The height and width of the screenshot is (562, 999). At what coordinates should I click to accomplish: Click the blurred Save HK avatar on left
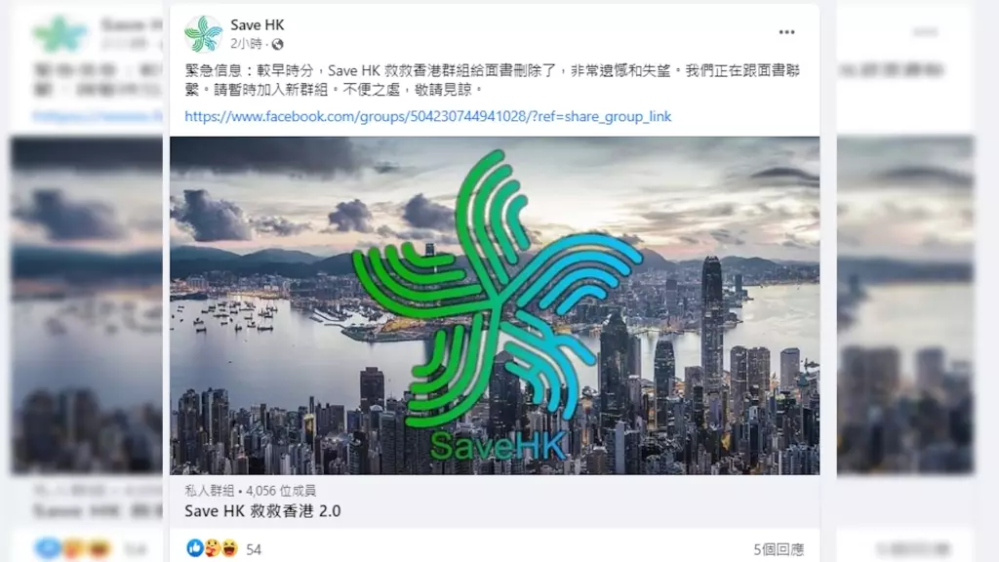pos(60,34)
